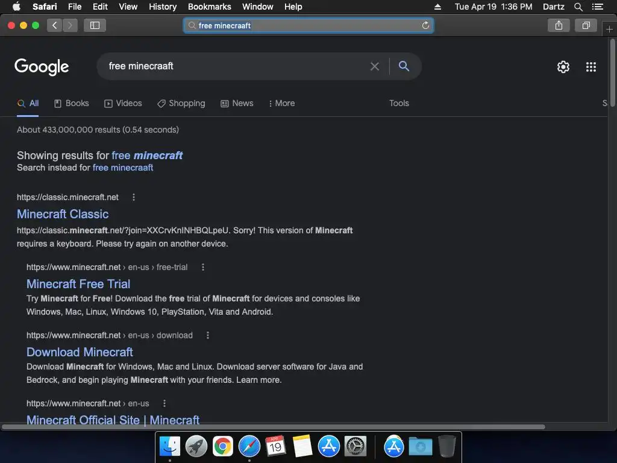Open the Minecraft Classic result link

pyautogui.click(x=63, y=214)
